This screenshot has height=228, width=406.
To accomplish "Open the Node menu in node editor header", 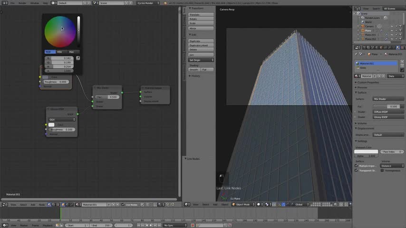I will pos(42,204).
